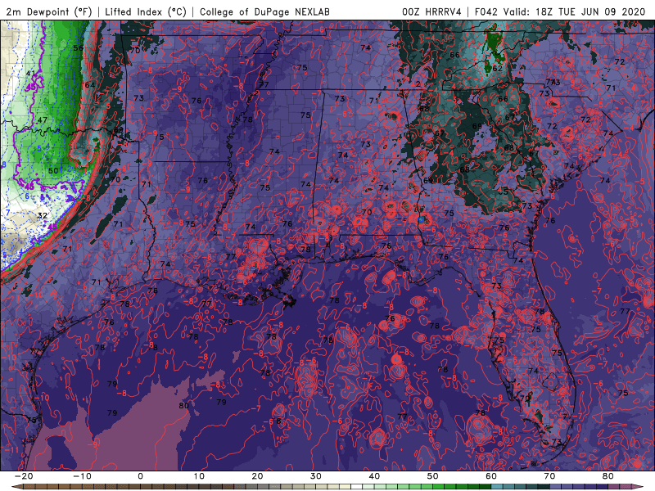Screen dimensions: 655x491
Task: Click the 10 label on the color scale
Action: coord(199,476)
